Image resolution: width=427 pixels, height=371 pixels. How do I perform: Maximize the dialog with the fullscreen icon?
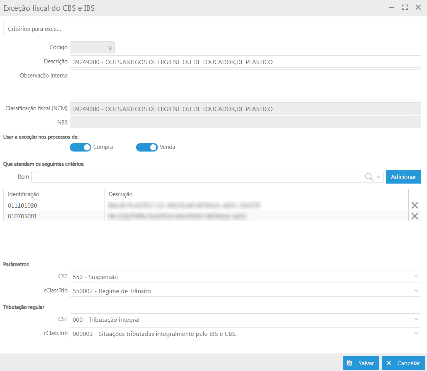(405, 8)
